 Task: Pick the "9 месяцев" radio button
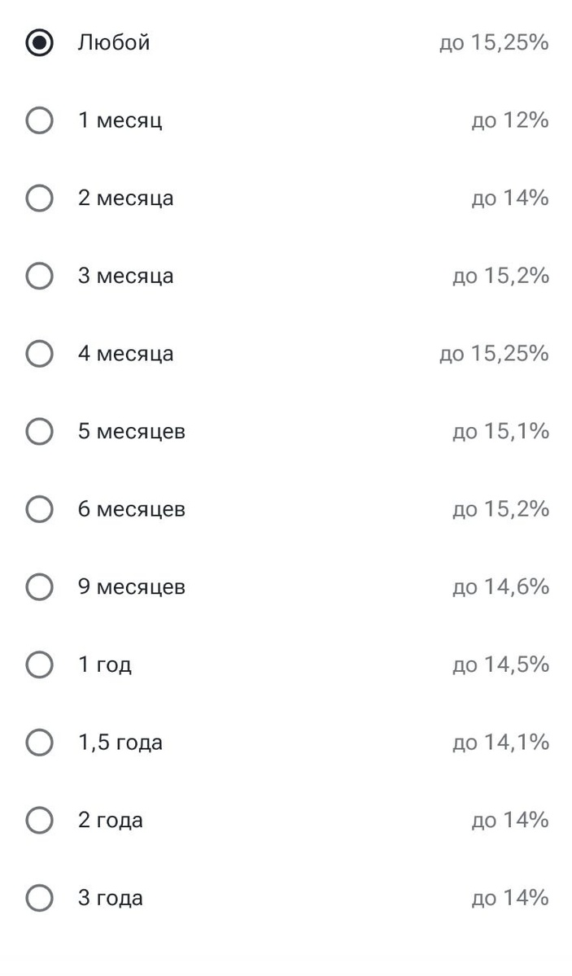[x=39, y=587]
